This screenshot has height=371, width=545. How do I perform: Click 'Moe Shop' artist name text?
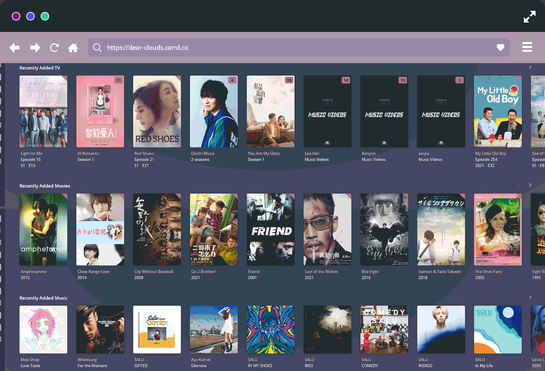(30, 360)
